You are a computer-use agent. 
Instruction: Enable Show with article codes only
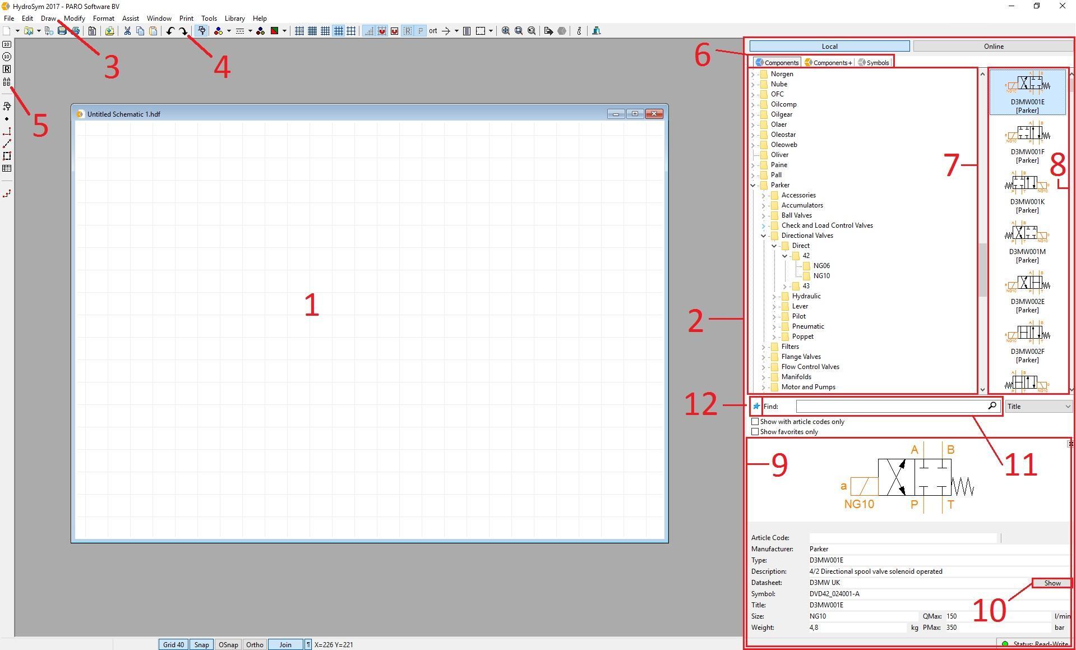click(755, 421)
